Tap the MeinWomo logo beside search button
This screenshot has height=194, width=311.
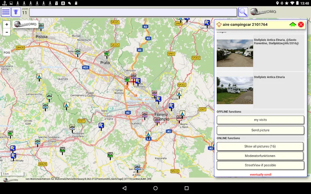coord(263,12)
